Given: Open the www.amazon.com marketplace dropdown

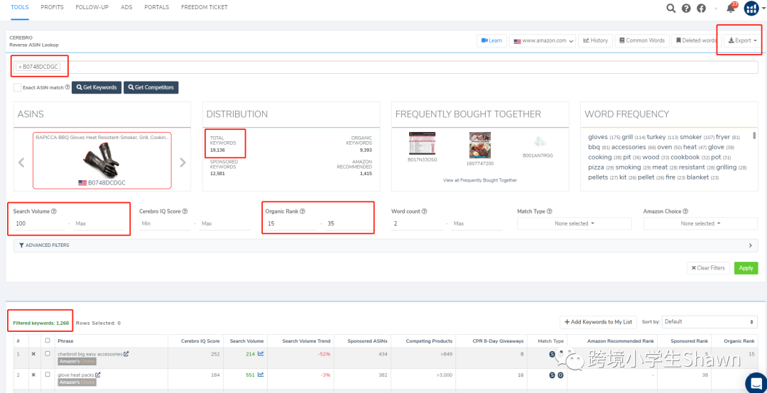Looking at the screenshot, I should click(x=543, y=40).
